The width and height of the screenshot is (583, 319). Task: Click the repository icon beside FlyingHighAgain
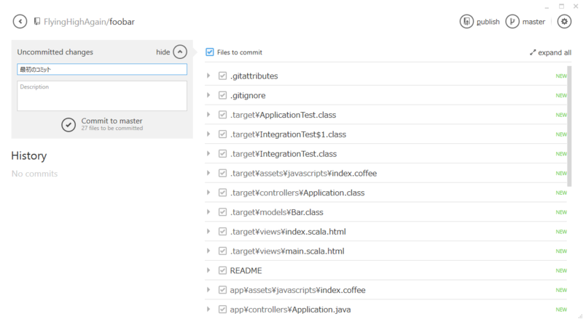(37, 22)
